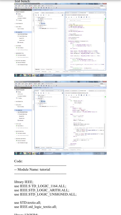Open Tcl Console tab in second screenshot
Image resolution: width=121 pixels, height=215 pixels.
(37, 150)
